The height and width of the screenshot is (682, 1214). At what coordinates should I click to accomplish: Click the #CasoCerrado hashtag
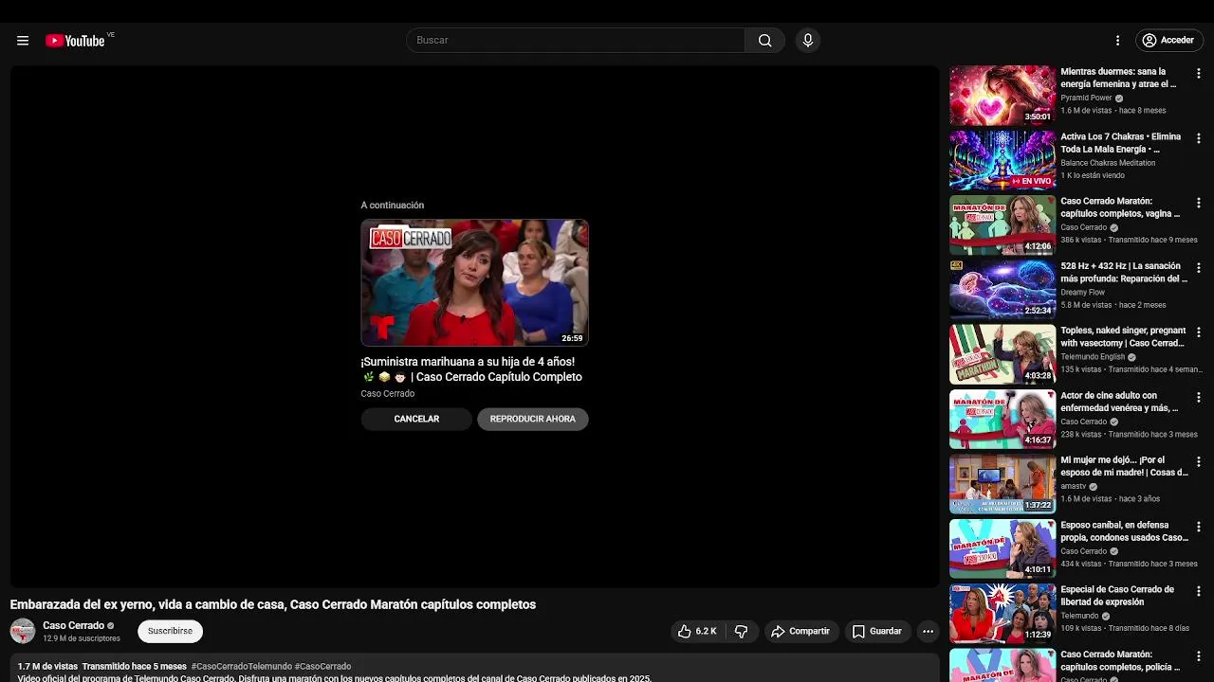point(322,666)
